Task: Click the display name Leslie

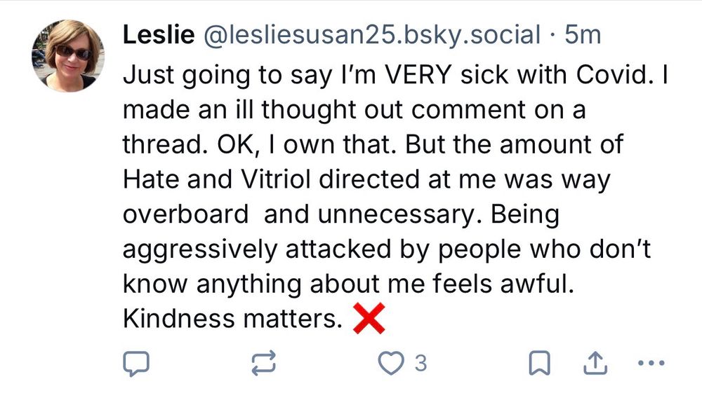Action: click(x=159, y=34)
